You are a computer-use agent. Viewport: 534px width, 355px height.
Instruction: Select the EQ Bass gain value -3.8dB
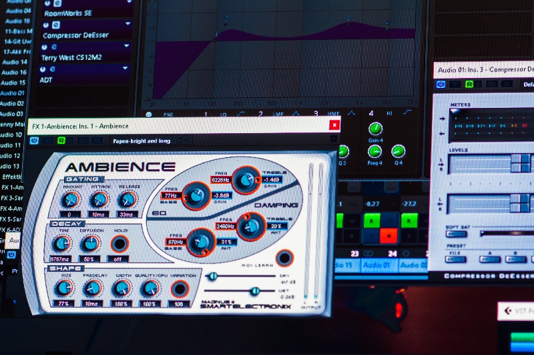(222, 195)
